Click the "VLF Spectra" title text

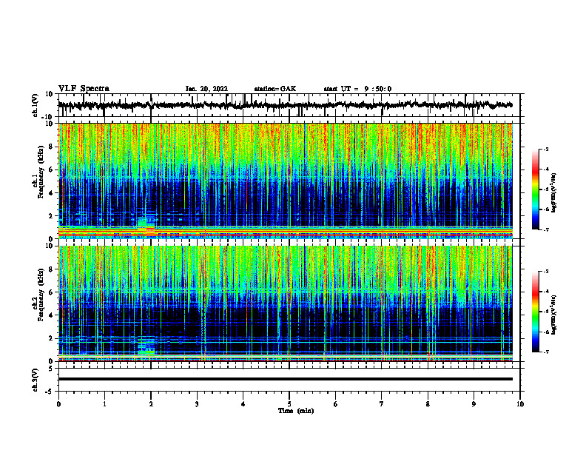[x=84, y=89]
